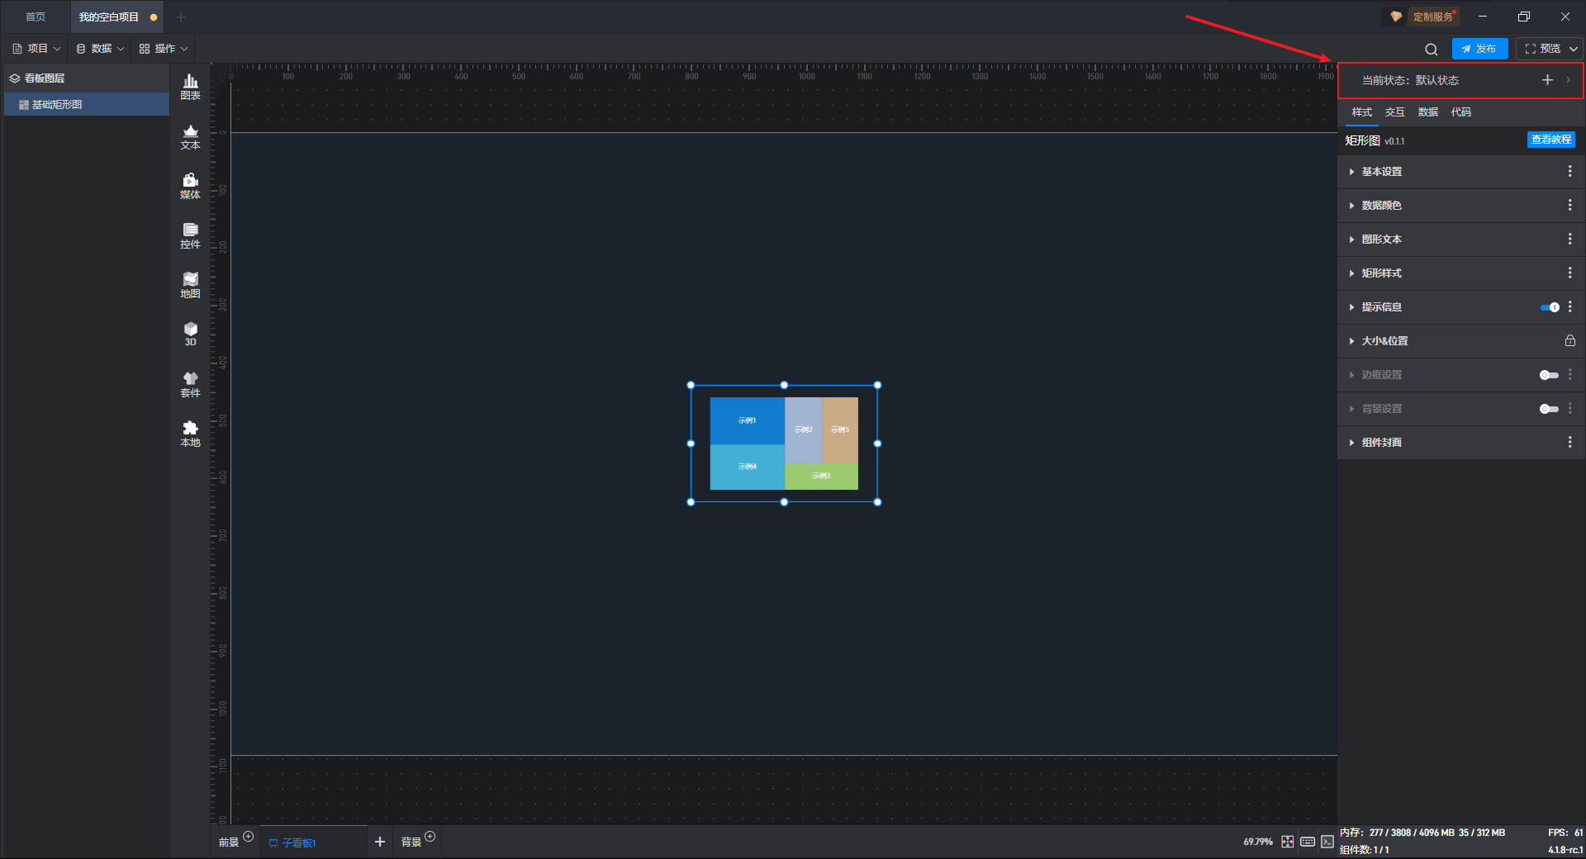Image resolution: width=1586 pixels, height=859 pixels.
Task: Open the 预览 dropdown arrow
Action: 1574,49
